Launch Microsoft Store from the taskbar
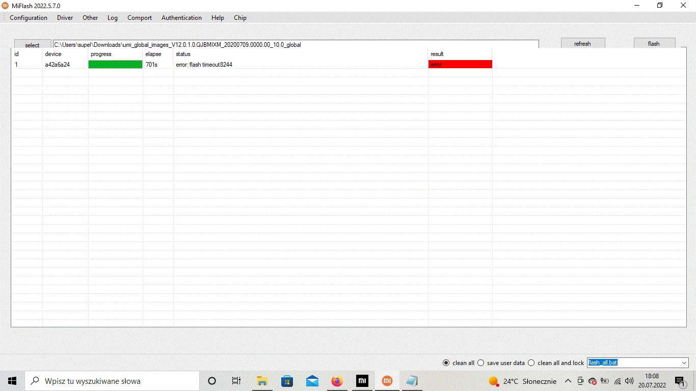696x391 pixels. [287, 381]
